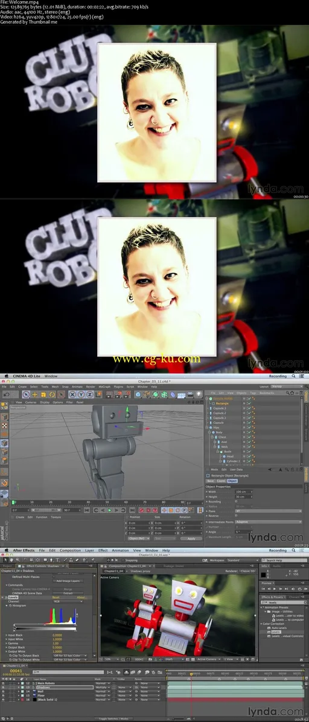Select the Rectangle object in Object Manager

[222, 404]
